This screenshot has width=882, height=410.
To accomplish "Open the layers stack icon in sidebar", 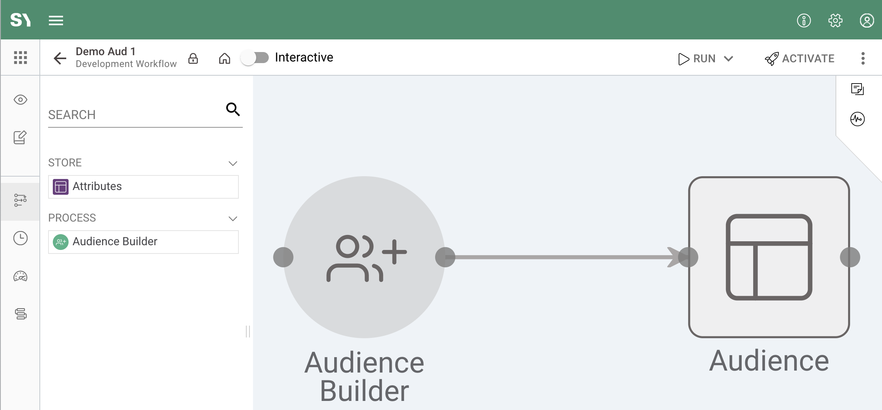I will click(x=19, y=314).
